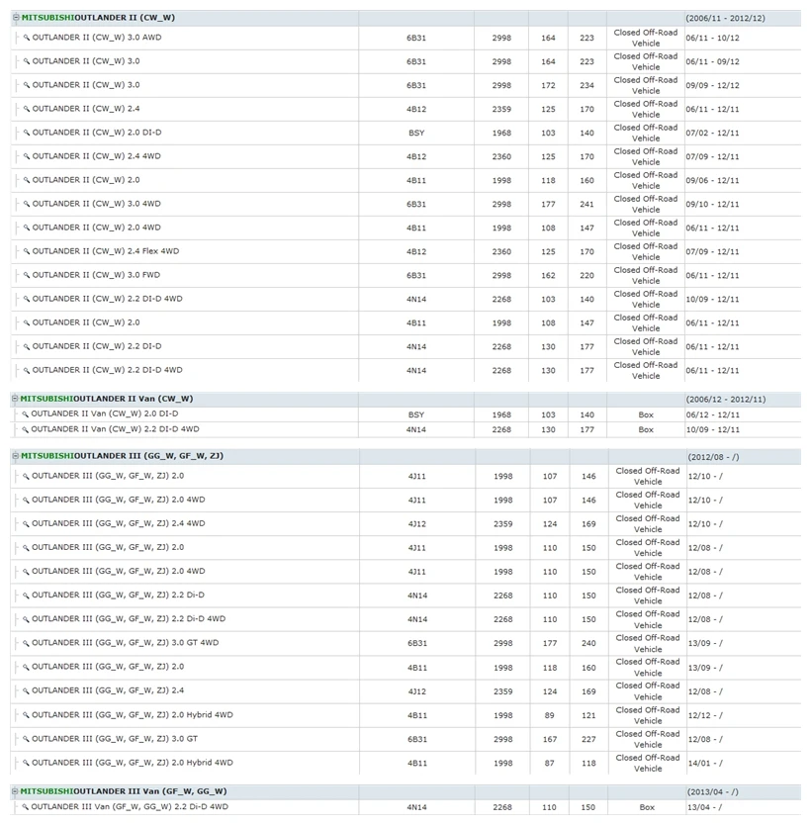
Task: Click BSY engine code in OUTLANDER II Van row
Action: (x=416, y=414)
